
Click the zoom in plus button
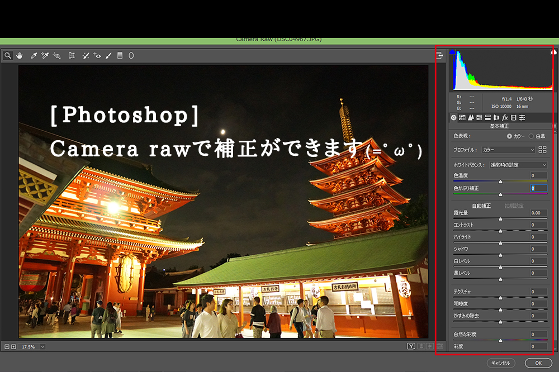pyautogui.click(x=13, y=346)
